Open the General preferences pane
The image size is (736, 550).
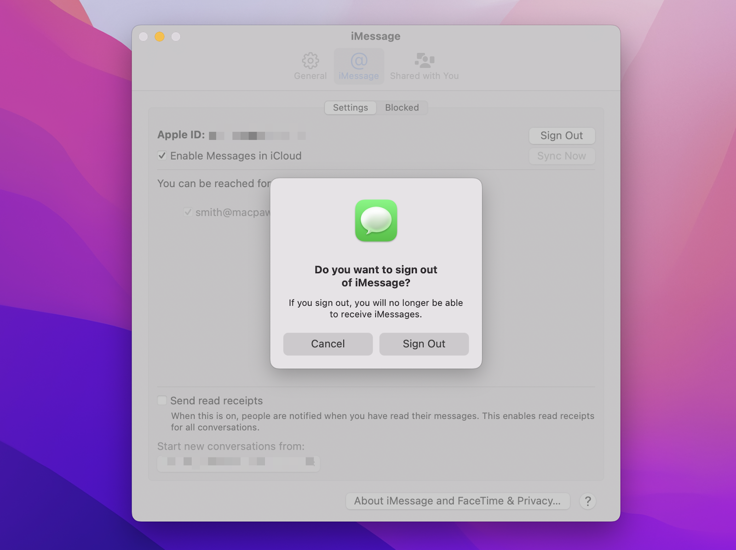coord(310,66)
